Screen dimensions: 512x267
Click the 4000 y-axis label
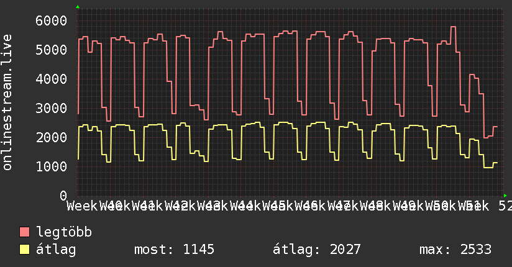pos(51,79)
